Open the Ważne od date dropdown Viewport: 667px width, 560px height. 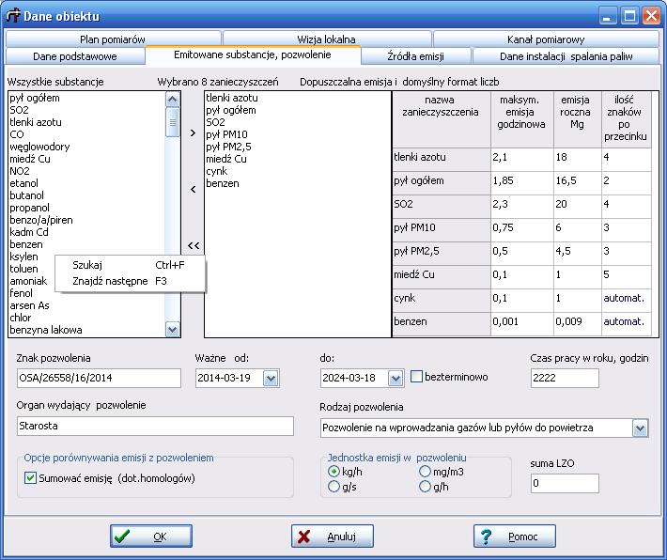271,378
